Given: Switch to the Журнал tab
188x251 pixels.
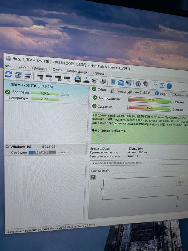Looking at the screenshot, I should click(177, 95).
